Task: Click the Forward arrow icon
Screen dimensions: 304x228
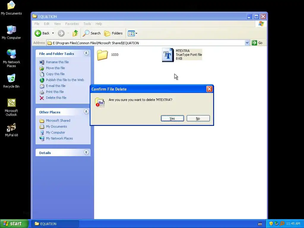Action: pos(61,33)
